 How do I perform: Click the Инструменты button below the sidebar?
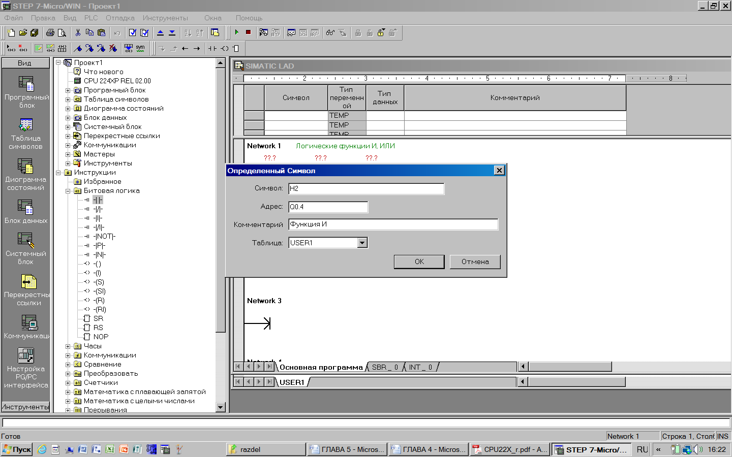[25, 407]
